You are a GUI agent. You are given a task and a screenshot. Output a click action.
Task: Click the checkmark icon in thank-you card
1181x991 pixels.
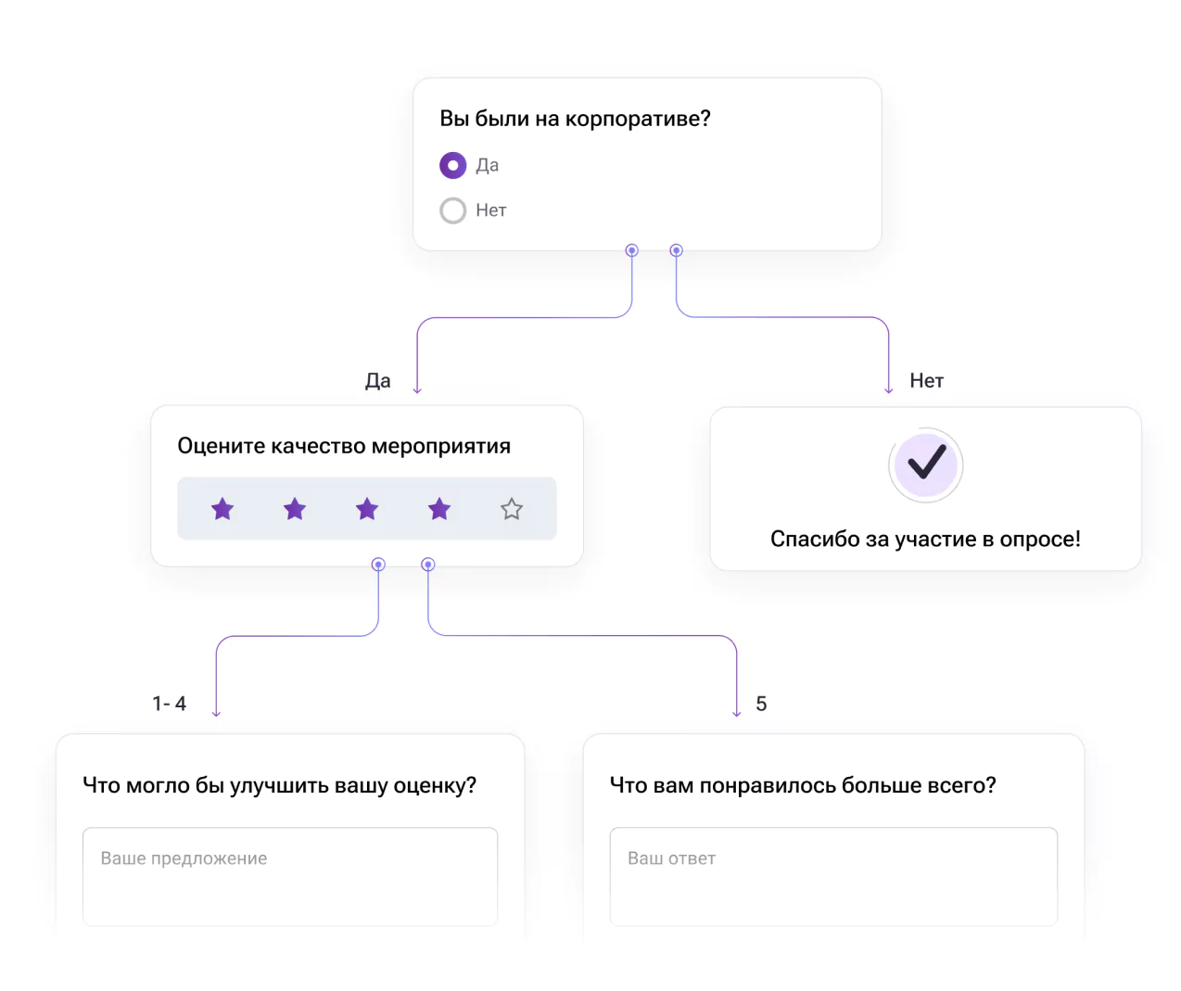(x=926, y=464)
